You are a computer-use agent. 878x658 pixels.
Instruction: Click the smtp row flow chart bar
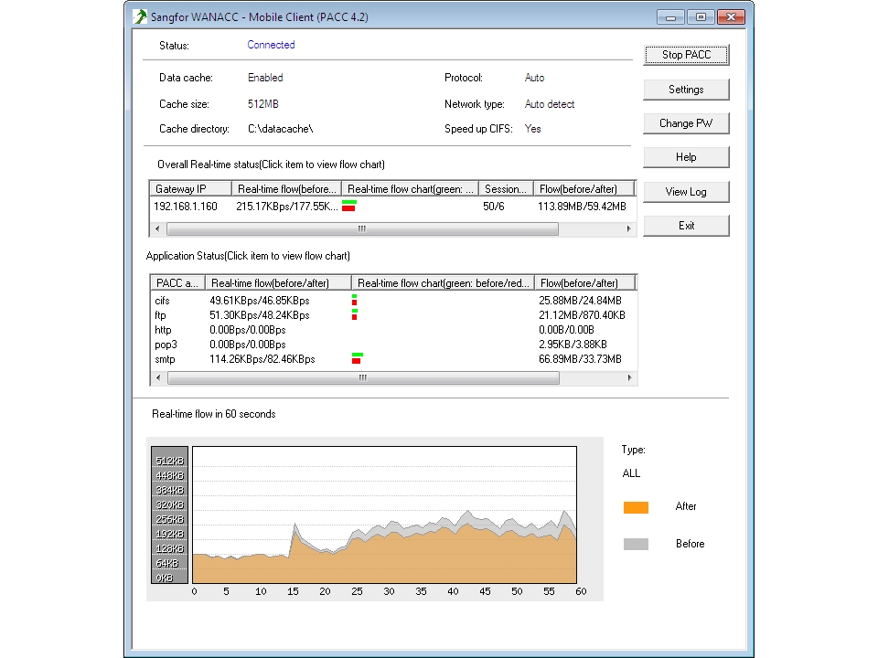tap(357, 359)
